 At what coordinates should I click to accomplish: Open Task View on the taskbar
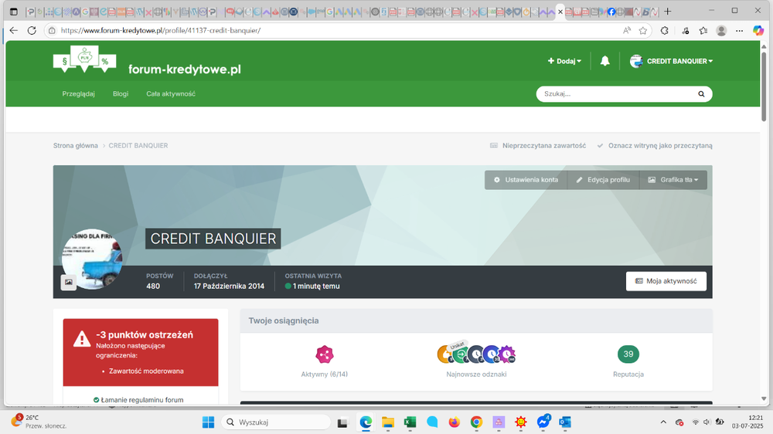342,422
